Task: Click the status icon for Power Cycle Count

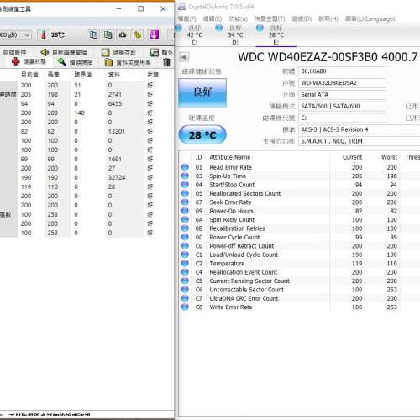Action: coord(185,237)
